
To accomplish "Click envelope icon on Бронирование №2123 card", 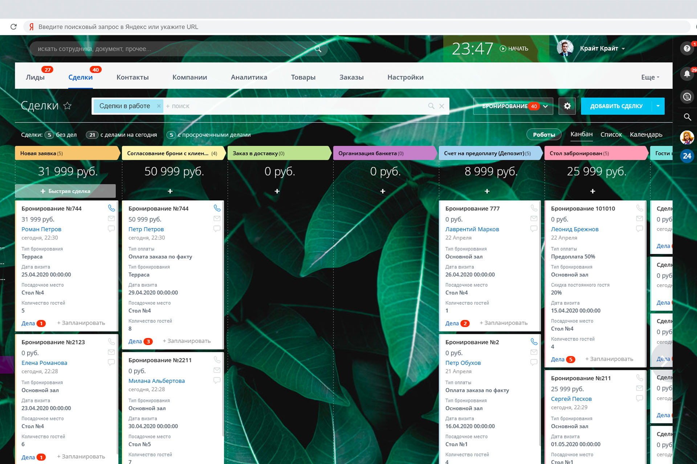I will click(x=111, y=352).
